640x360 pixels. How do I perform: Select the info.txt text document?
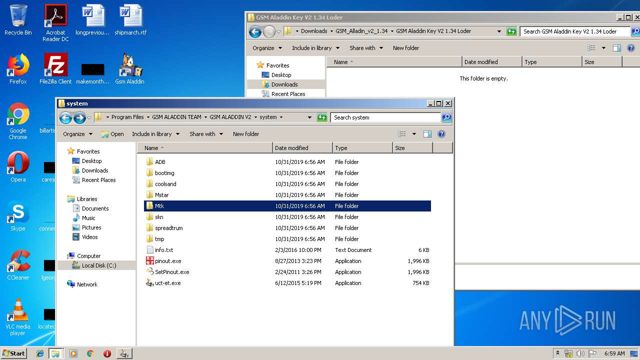click(287, 250)
